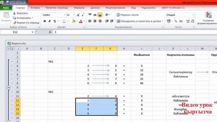Click the Redo icon in quick access toolbar
The image size is (217, 122).
(x=19, y=2)
